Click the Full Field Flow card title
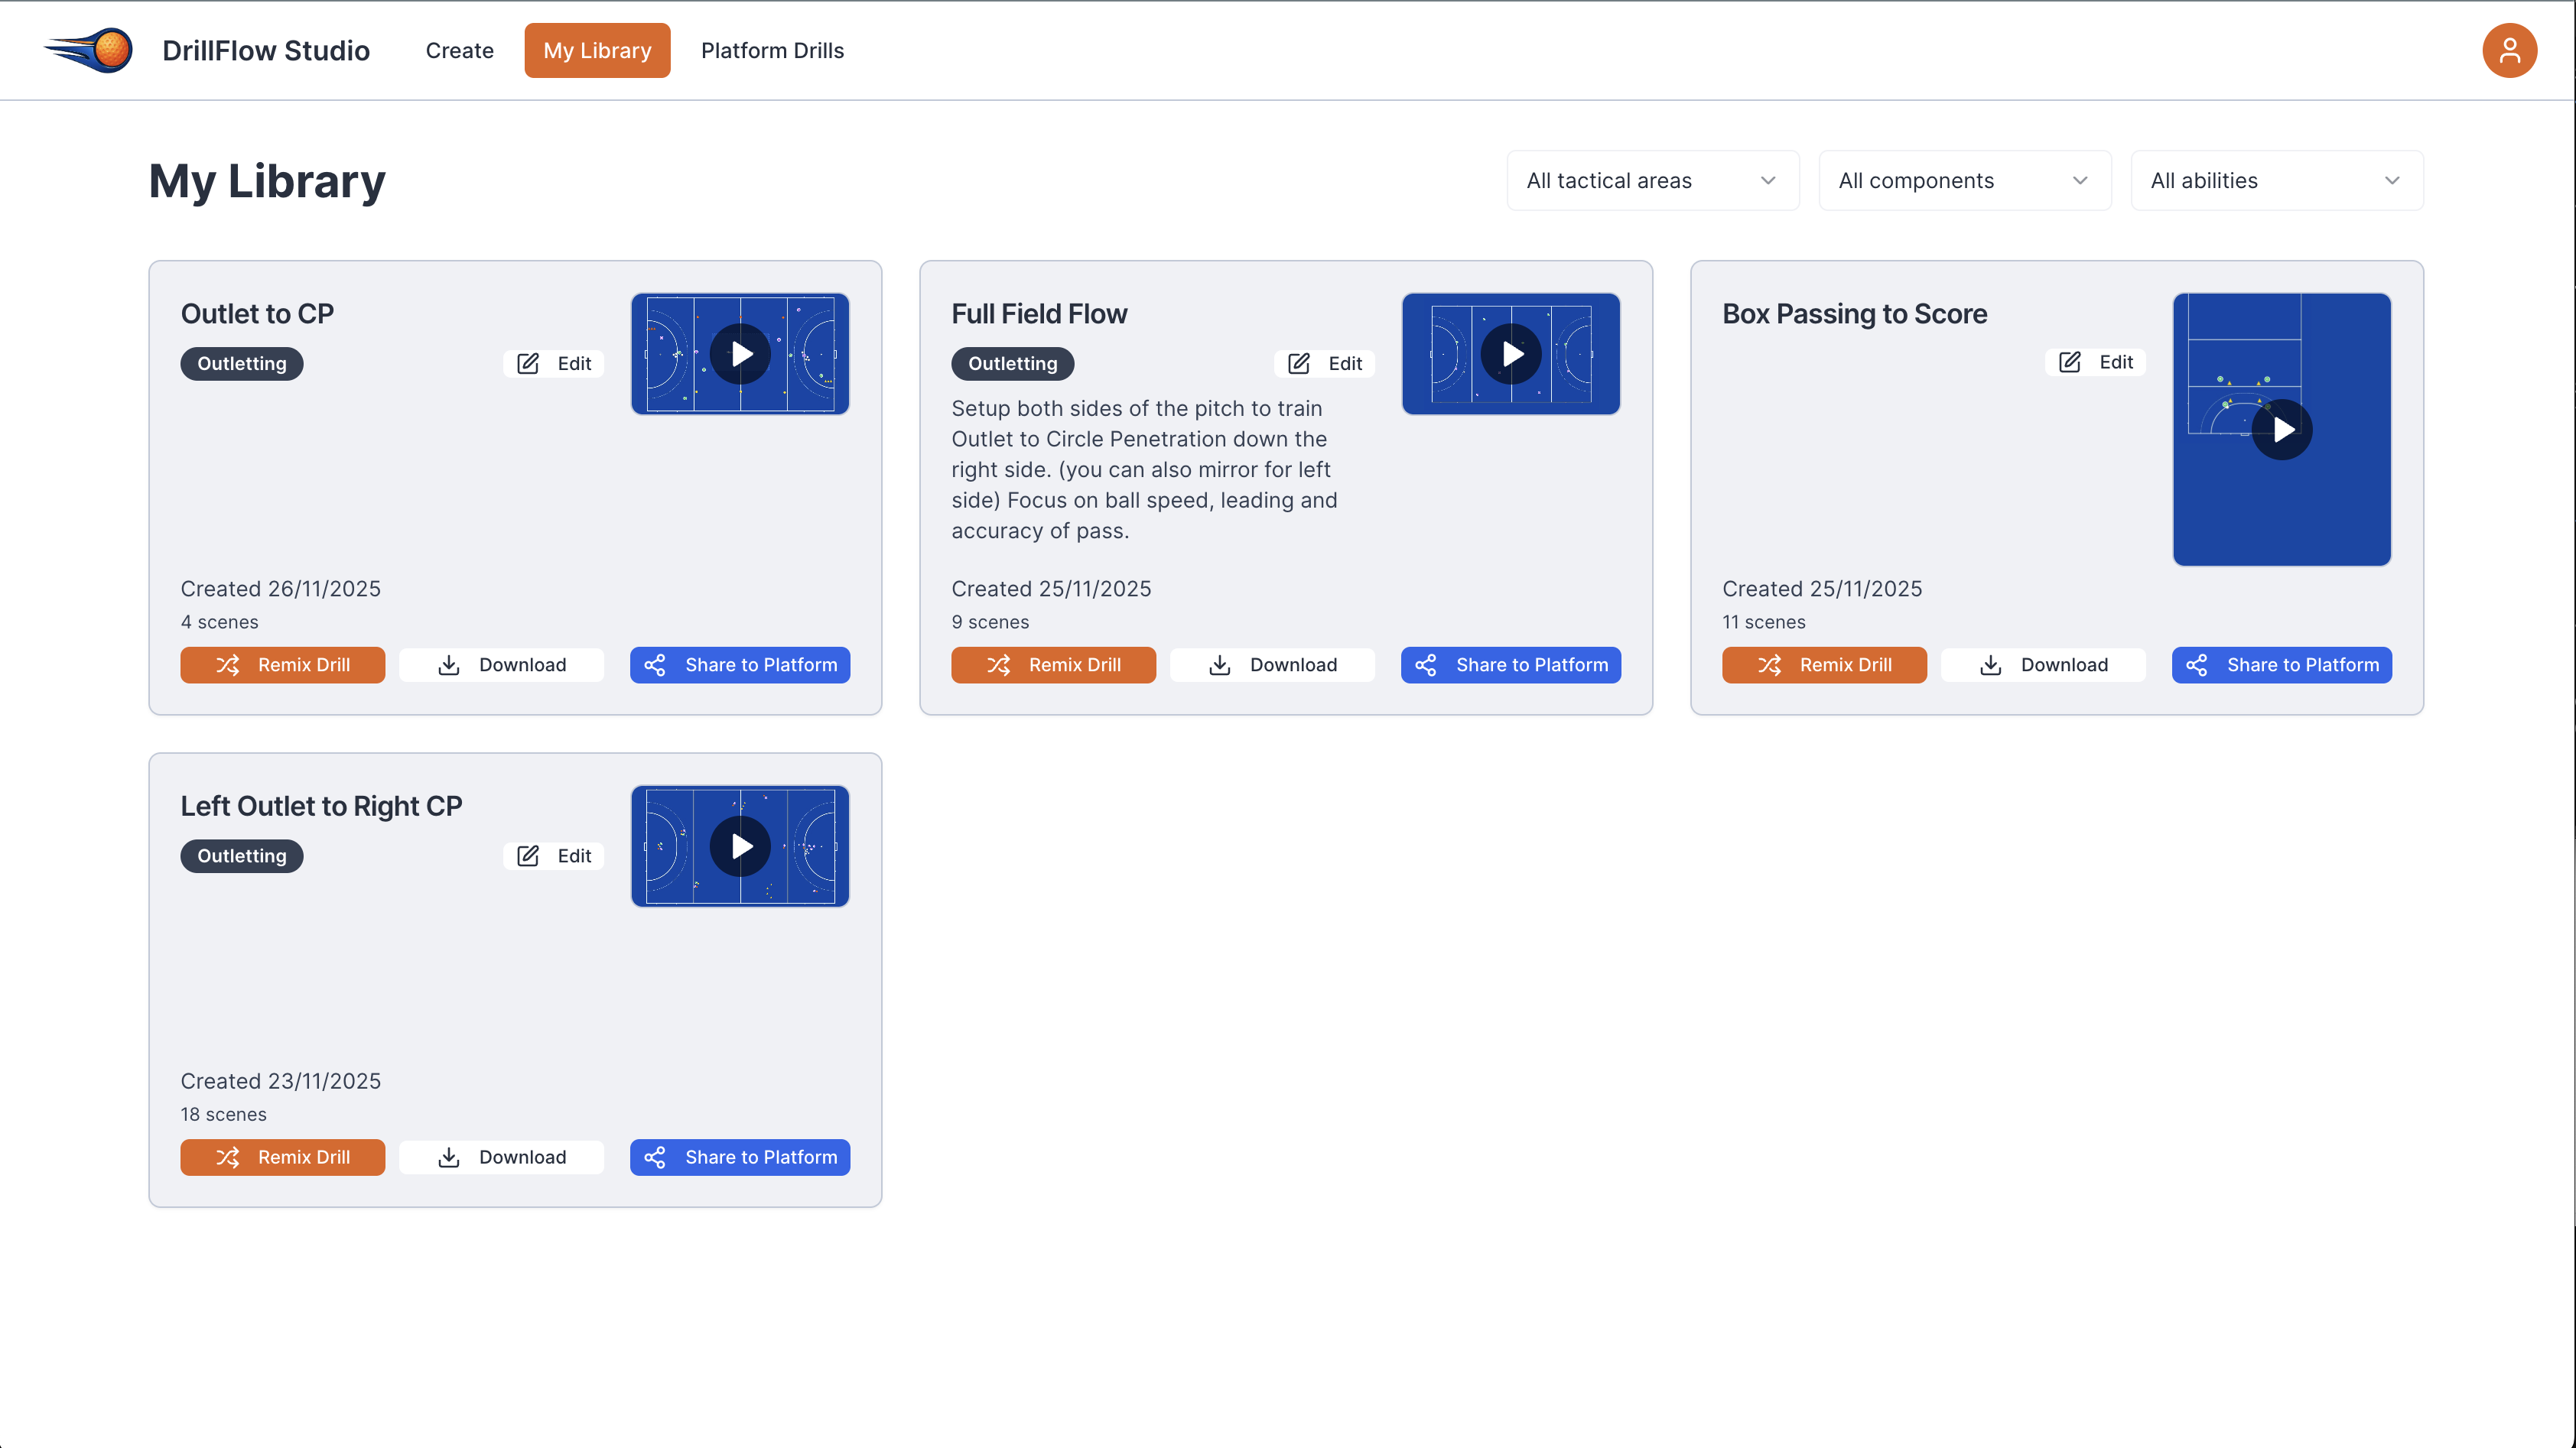 point(1039,313)
